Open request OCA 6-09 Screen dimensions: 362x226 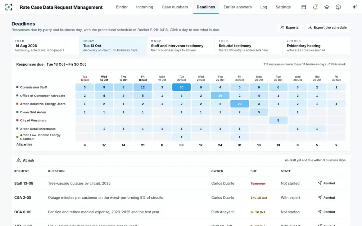[23, 212]
